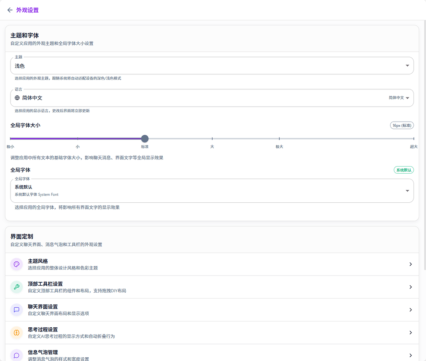
Task: Click the font size slider handle
Action: (x=145, y=139)
